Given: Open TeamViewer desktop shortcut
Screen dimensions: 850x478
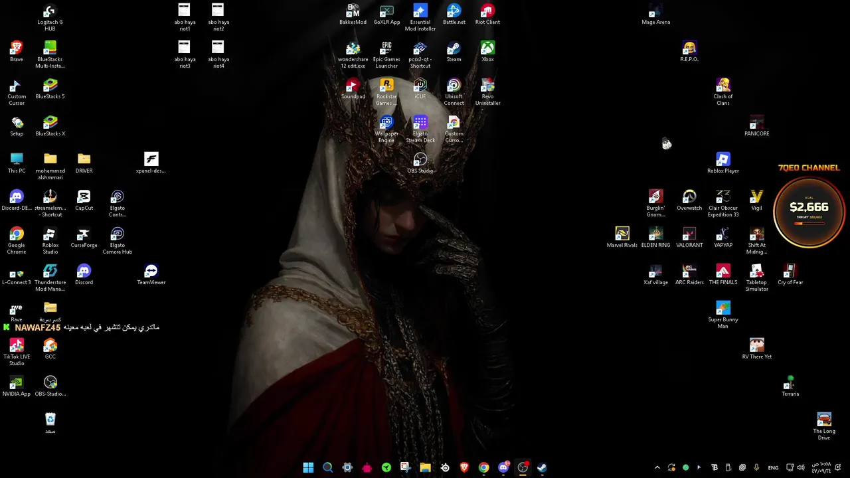Looking at the screenshot, I should point(151,275).
